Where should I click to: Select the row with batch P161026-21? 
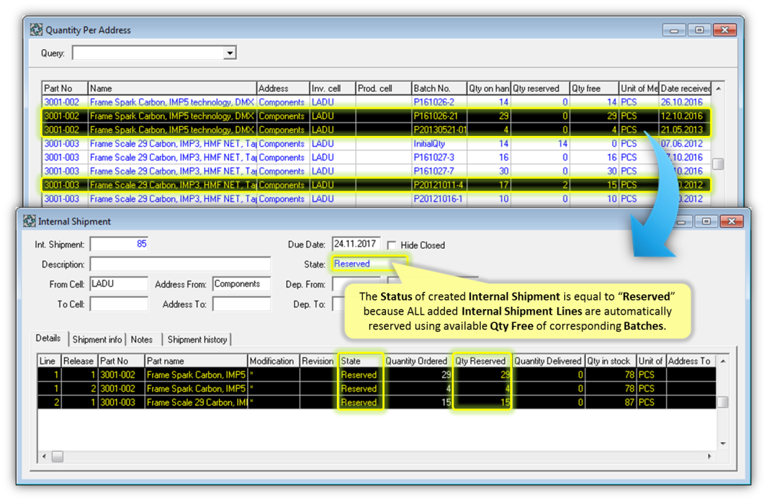(375, 116)
